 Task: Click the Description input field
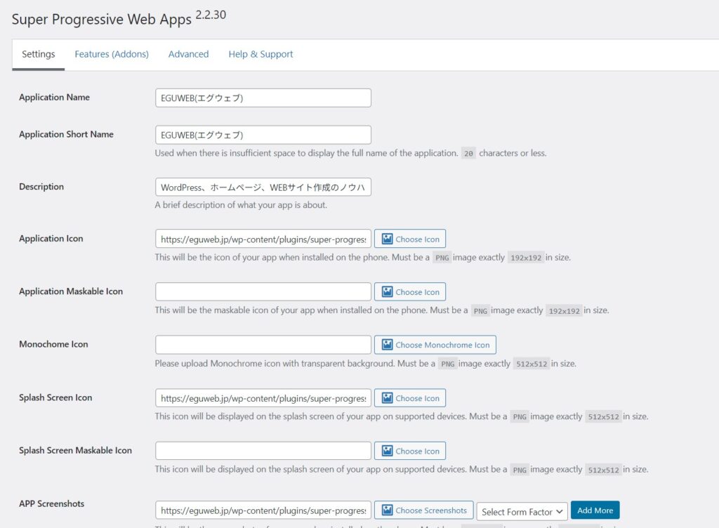click(263, 187)
